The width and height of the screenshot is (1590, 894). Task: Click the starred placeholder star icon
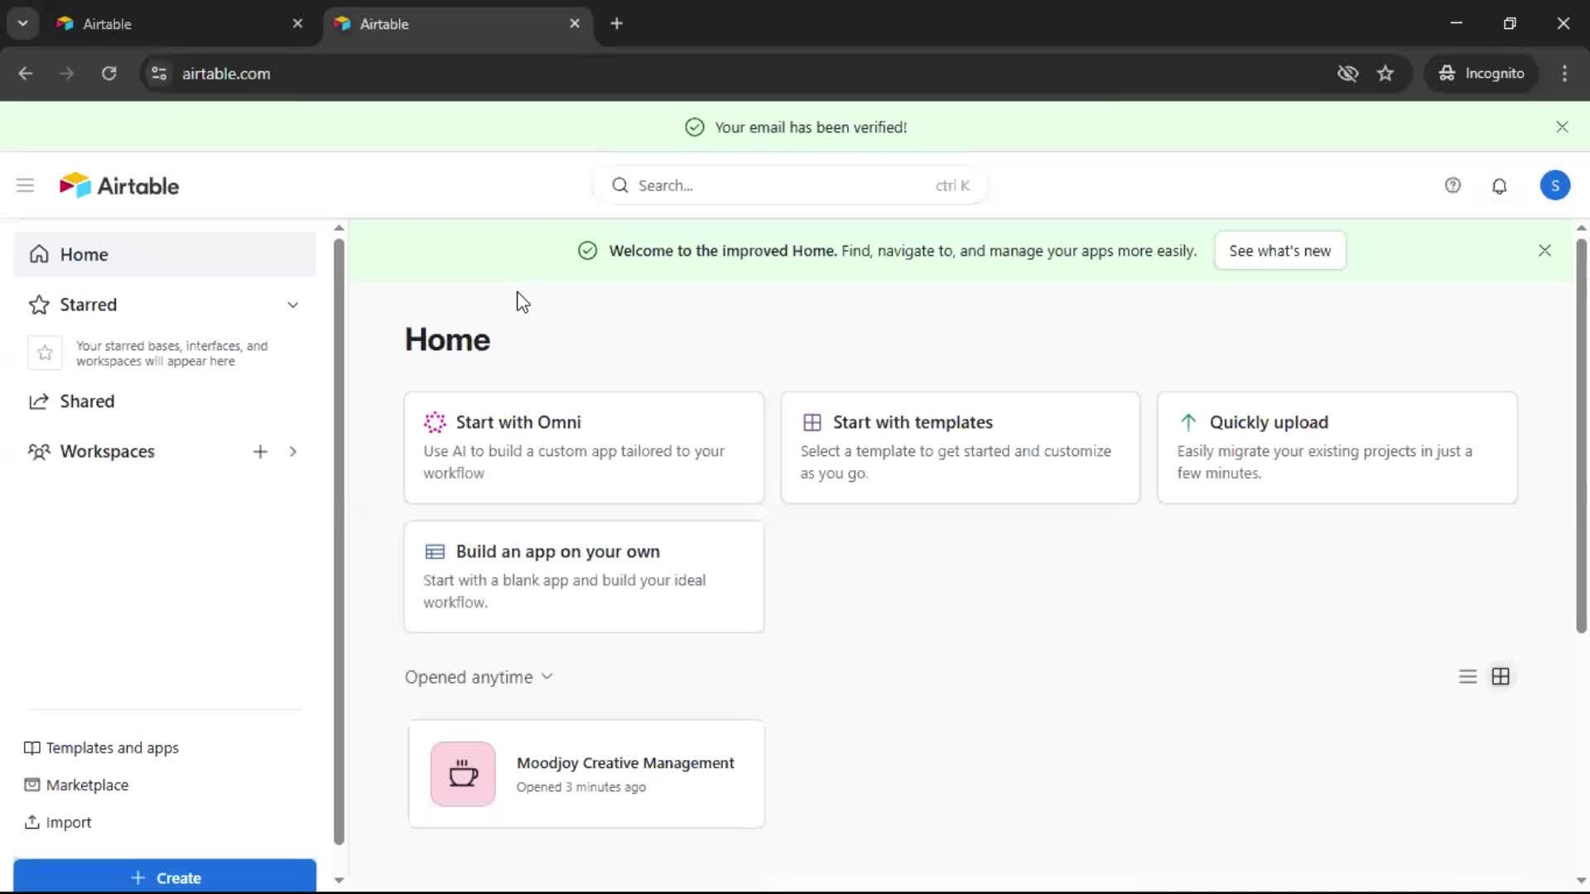pyautogui.click(x=45, y=353)
